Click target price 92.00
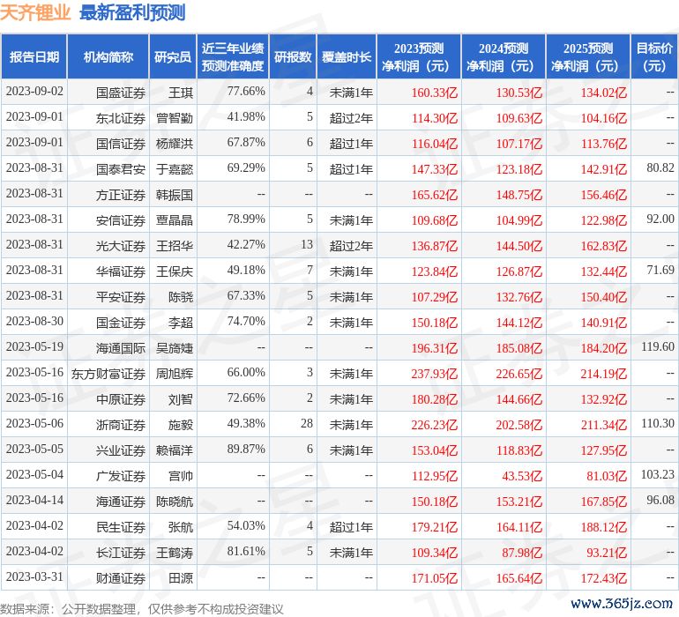This screenshot has width=679, height=617. (x=660, y=219)
